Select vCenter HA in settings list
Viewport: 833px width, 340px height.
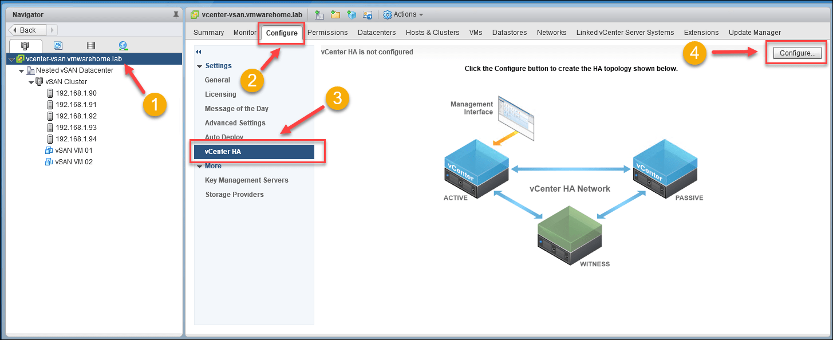click(254, 152)
